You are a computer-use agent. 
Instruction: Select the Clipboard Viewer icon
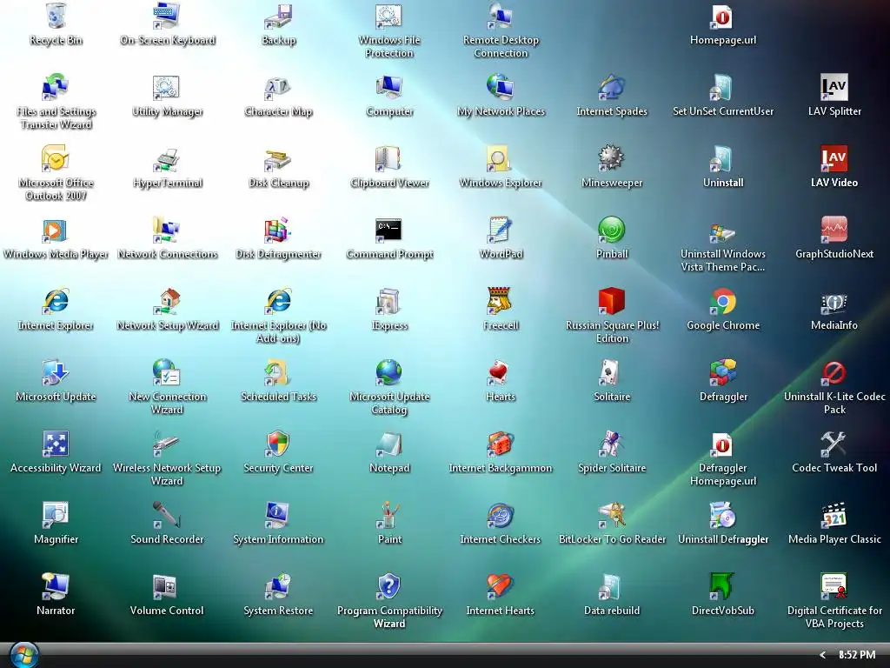click(x=389, y=158)
